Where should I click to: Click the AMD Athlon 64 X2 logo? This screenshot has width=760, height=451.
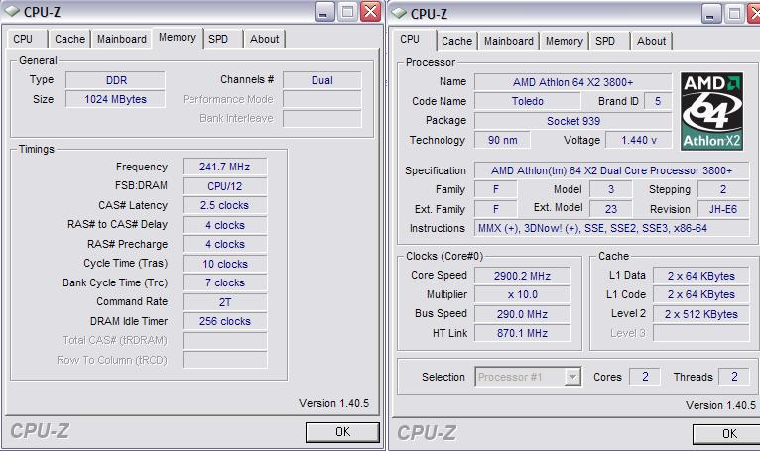[711, 111]
